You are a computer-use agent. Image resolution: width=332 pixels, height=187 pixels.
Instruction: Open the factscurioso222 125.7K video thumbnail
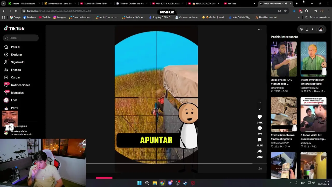click(313, 59)
